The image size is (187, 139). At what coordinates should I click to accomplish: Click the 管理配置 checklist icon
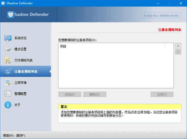(8, 94)
